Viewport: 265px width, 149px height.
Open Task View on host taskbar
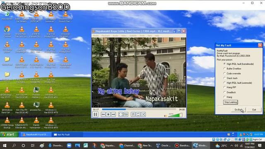click(33, 145)
